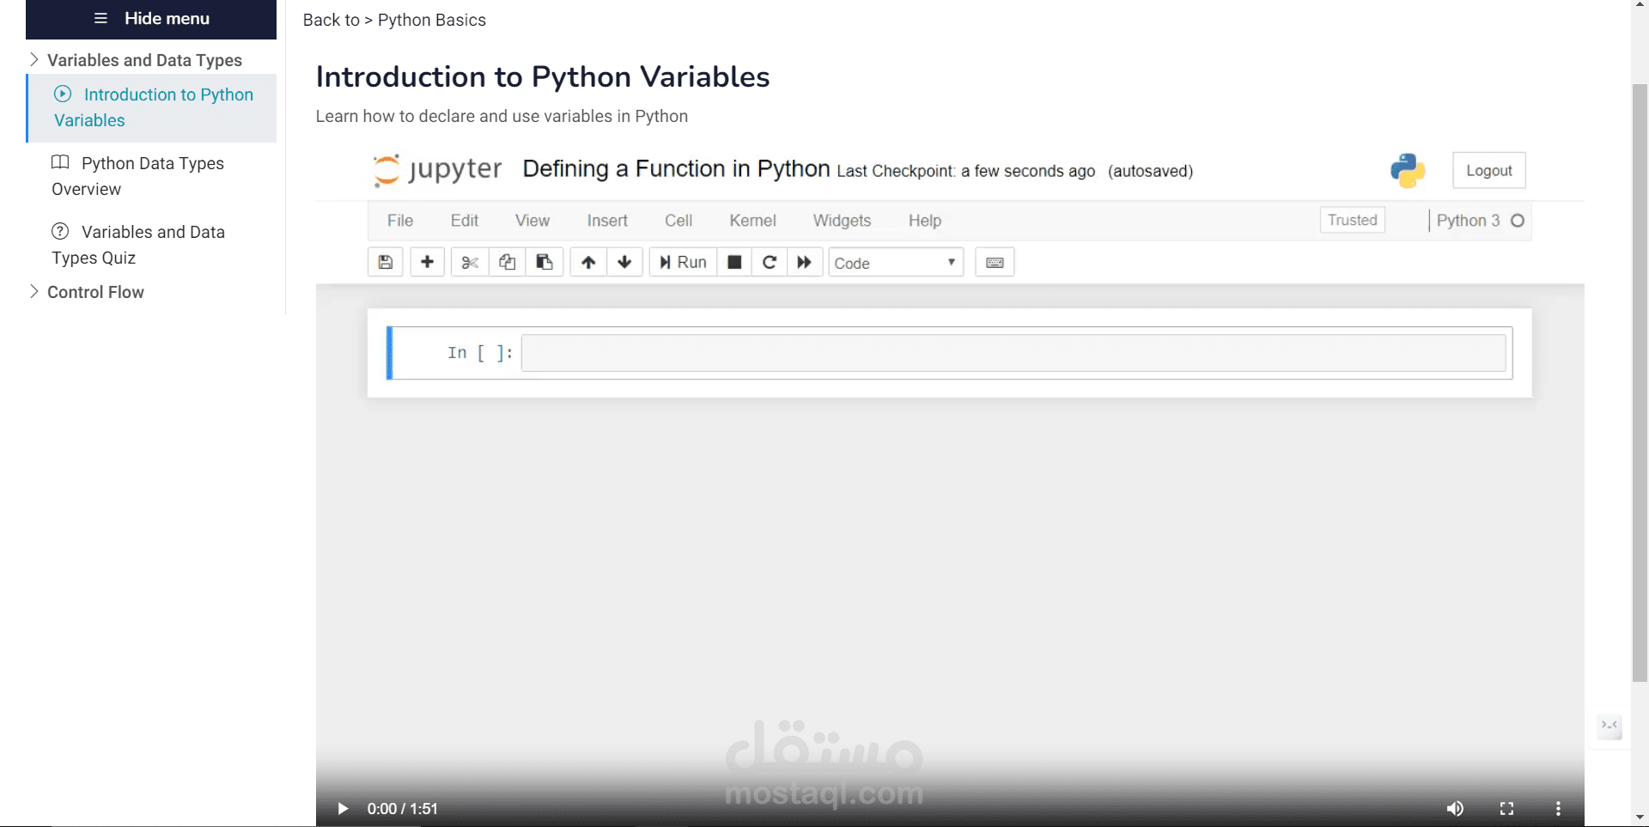Open the Help menu
This screenshot has width=1649, height=827.
925,221
